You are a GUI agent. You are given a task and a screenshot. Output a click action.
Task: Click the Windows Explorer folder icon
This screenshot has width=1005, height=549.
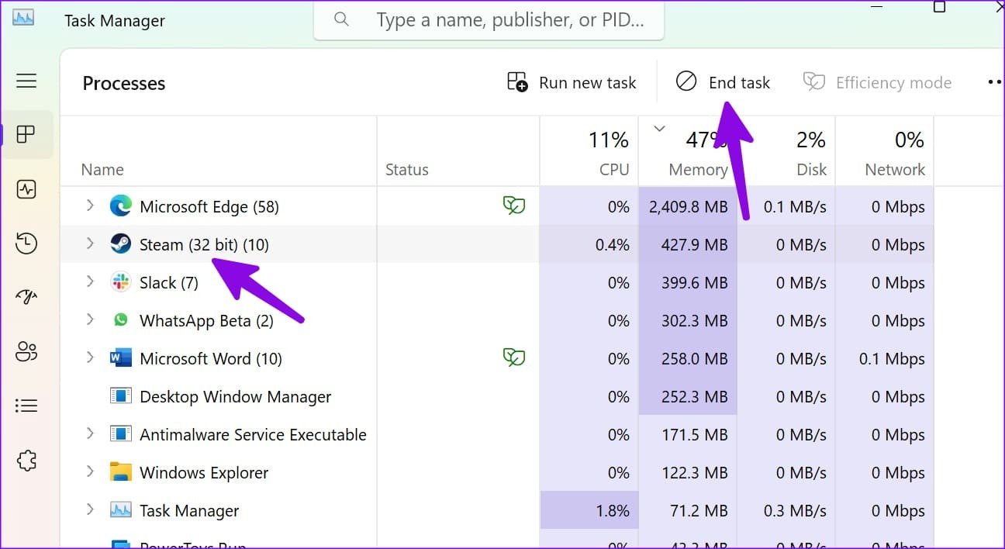pos(120,472)
